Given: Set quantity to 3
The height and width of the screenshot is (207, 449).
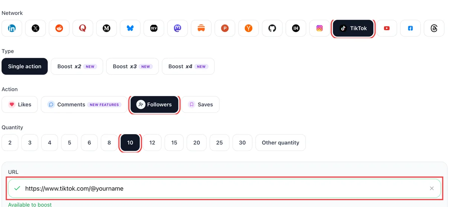Looking at the screenshot, I should pyautogui.click(x=30, y=143).
